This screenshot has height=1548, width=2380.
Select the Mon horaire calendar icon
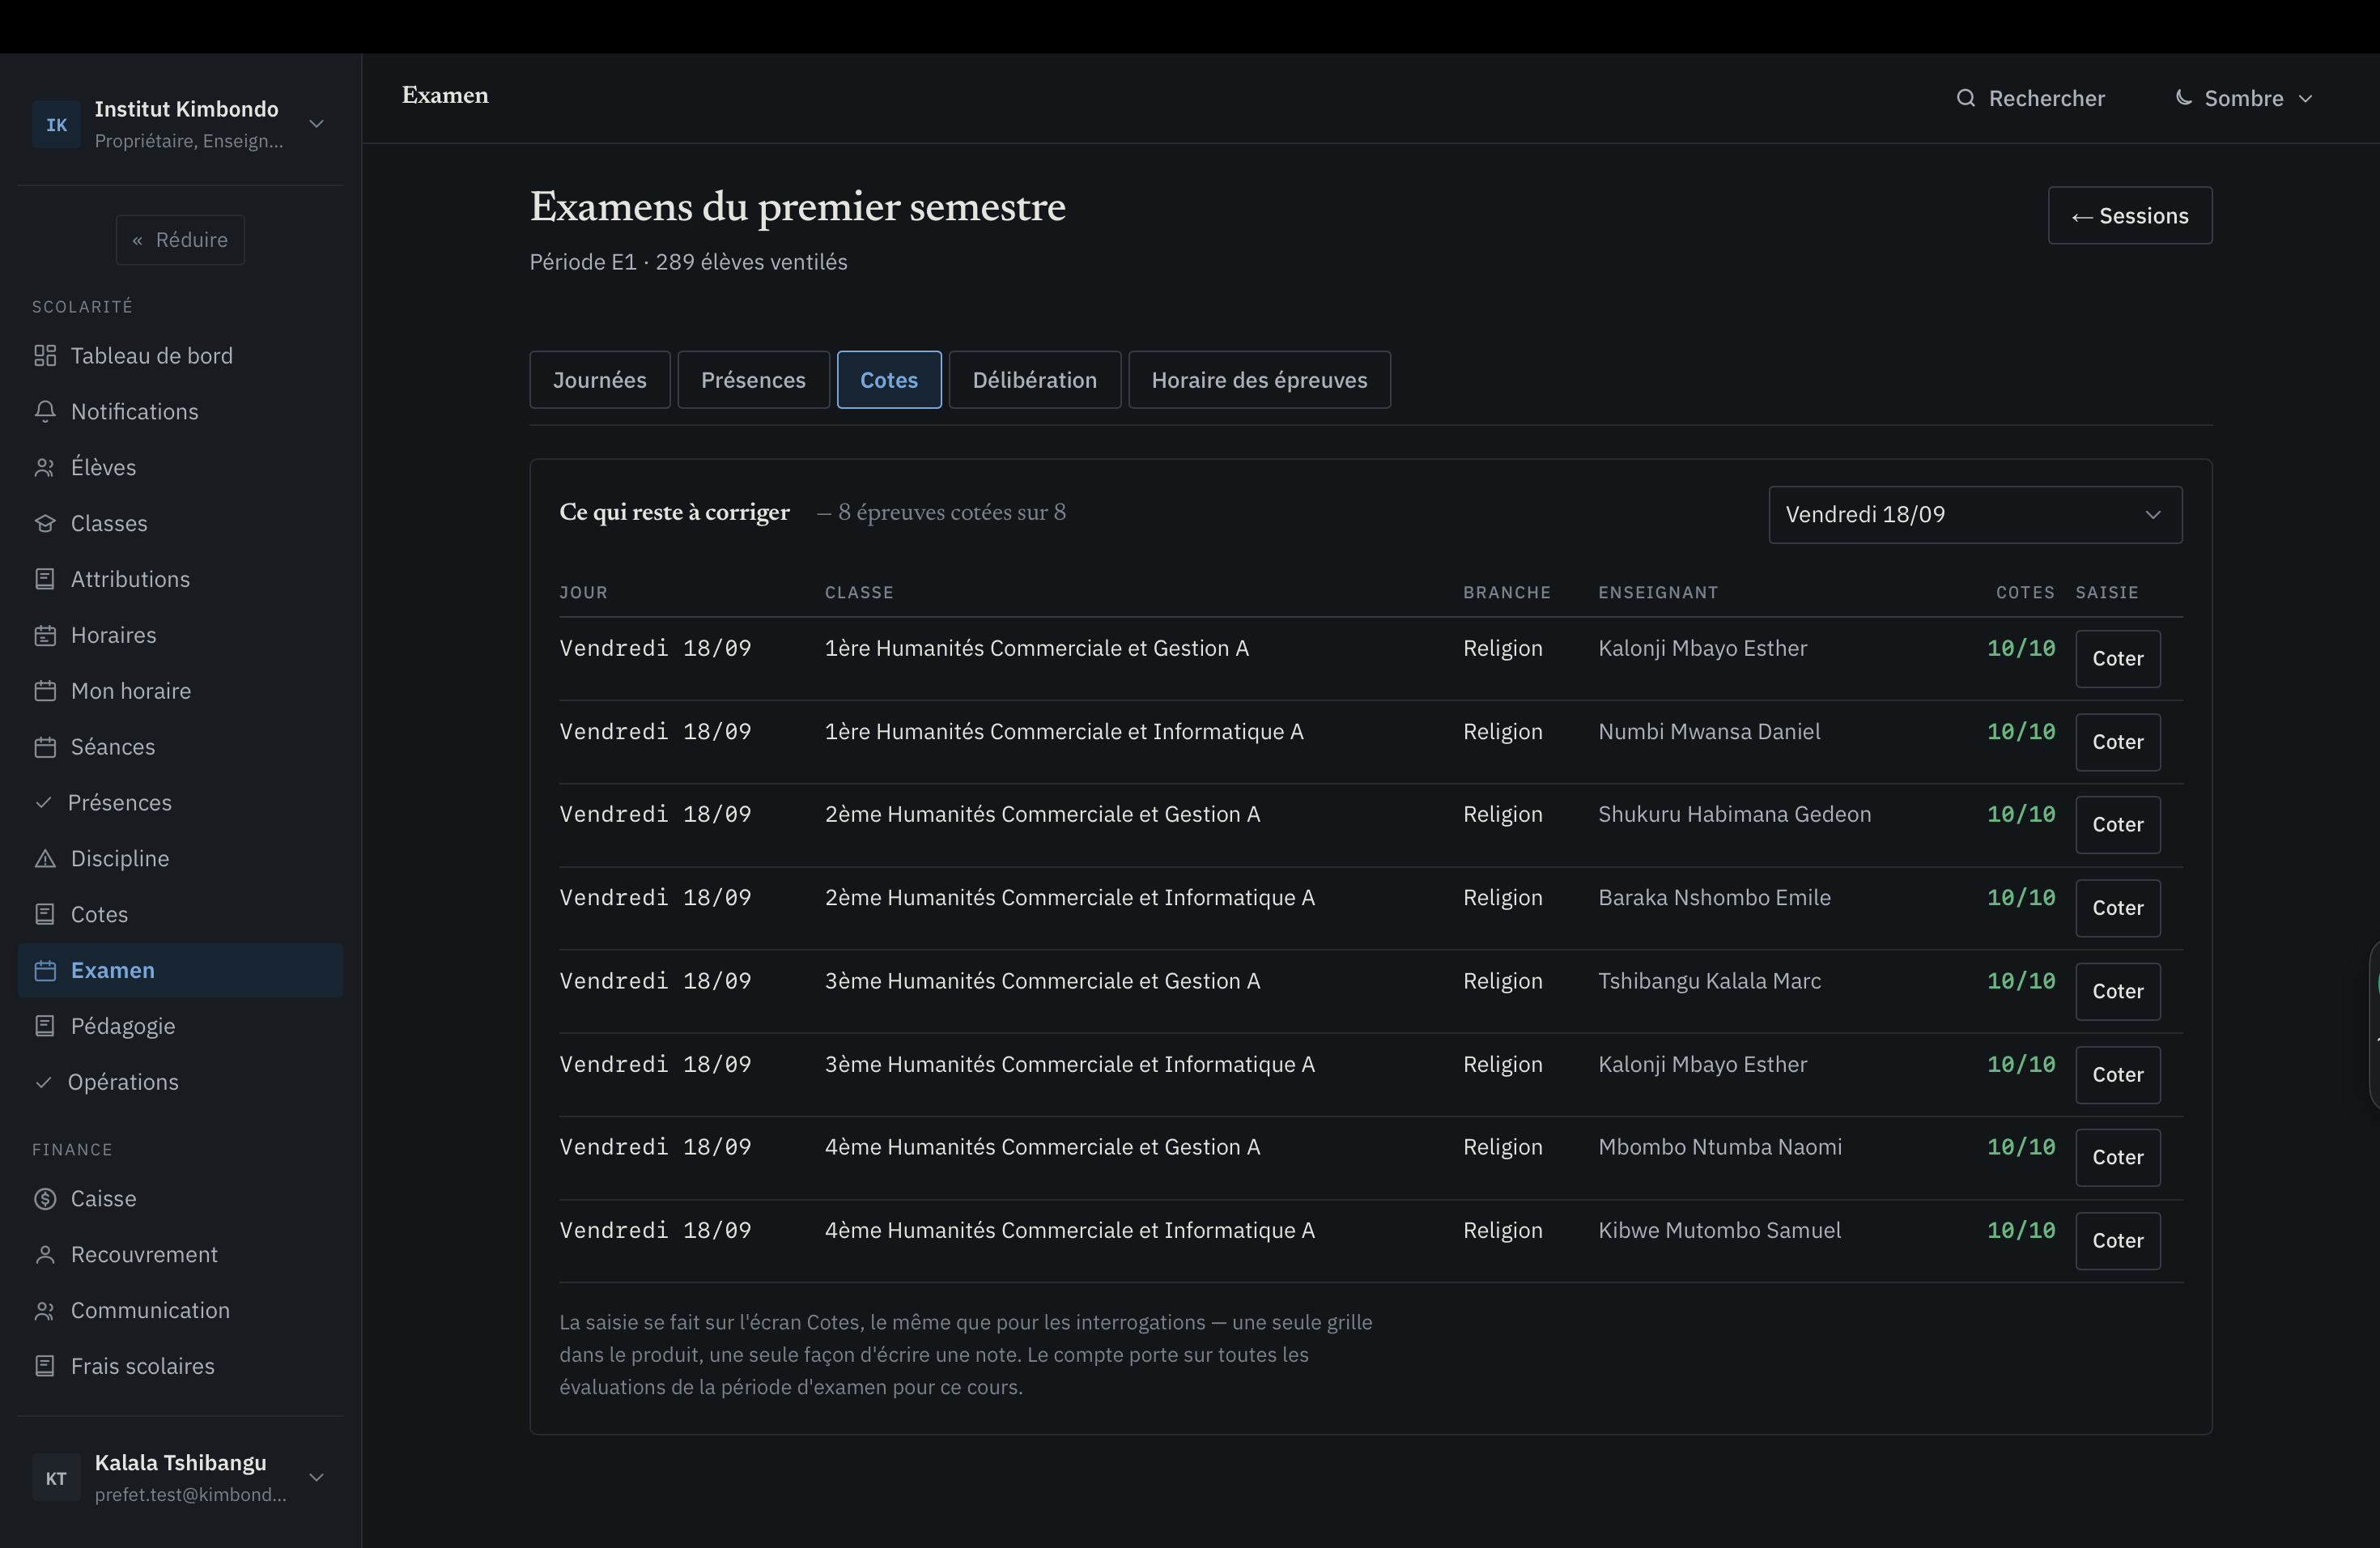pyautogui.click(x=45, y=692)
